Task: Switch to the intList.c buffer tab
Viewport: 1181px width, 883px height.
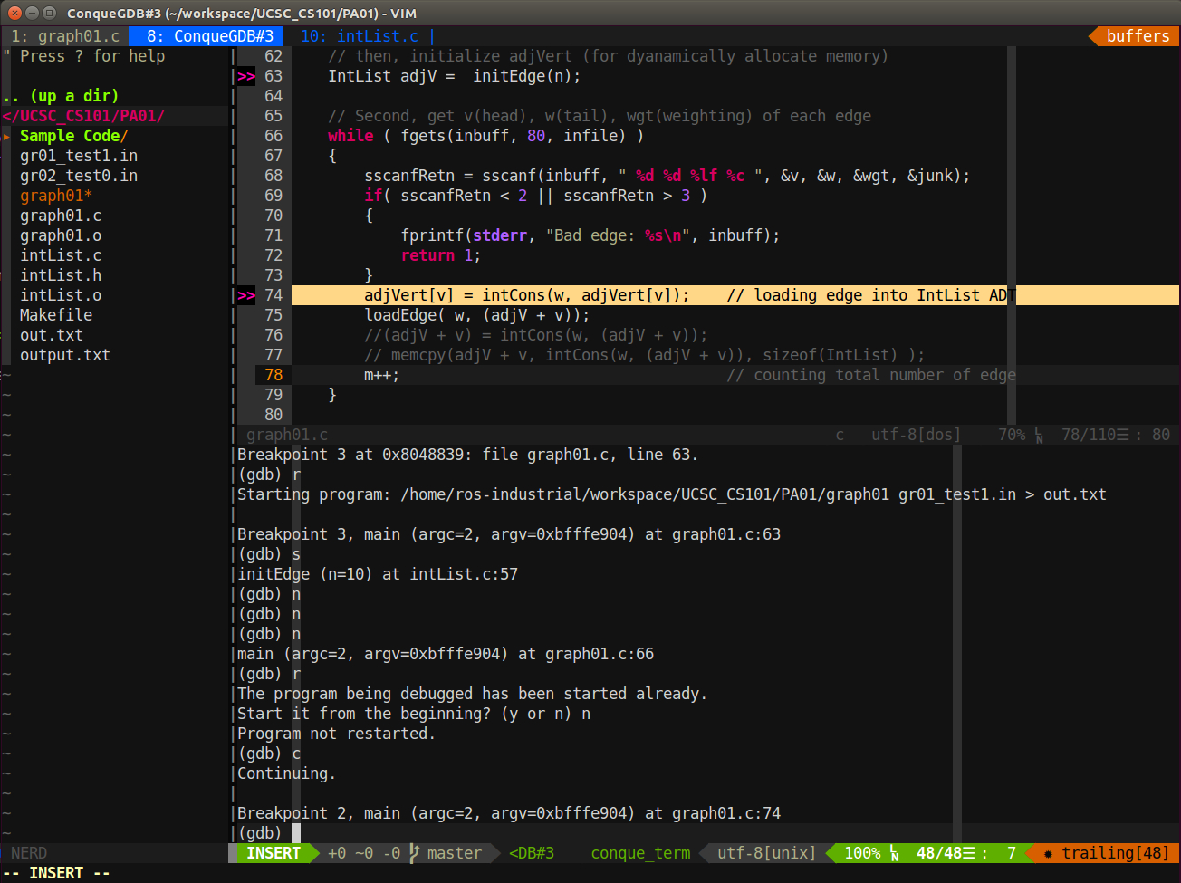Action: pyautogui.click(x=360, y=36)
